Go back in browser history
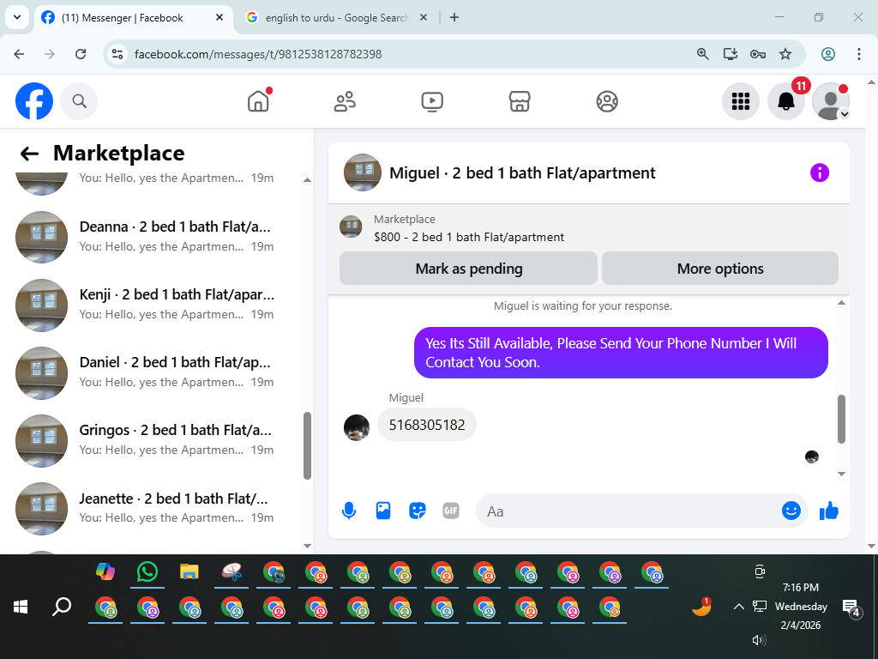878x659 pixels. coord(19,54)
